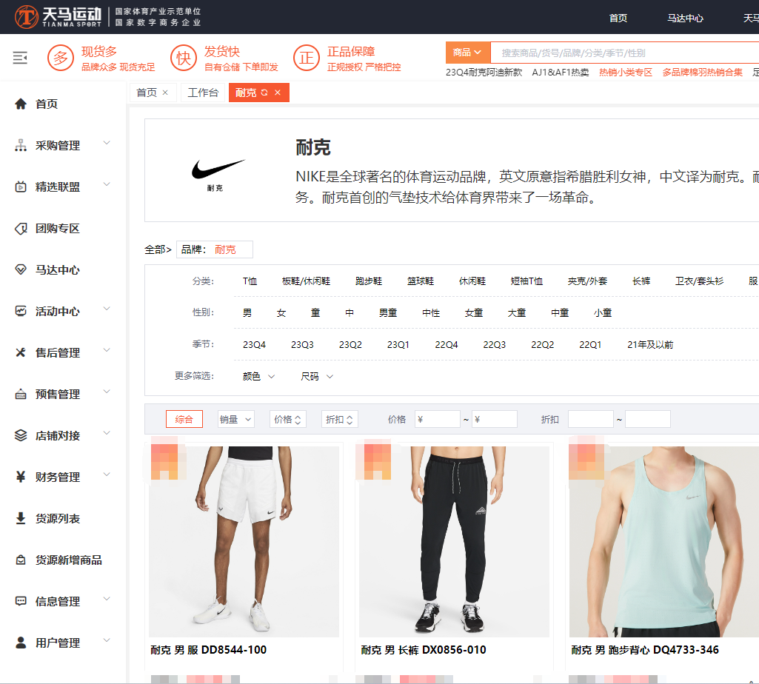The image size is (759, 684).
Task: Open product image DD8544-100 white shorts
Action: coord(244,541)
